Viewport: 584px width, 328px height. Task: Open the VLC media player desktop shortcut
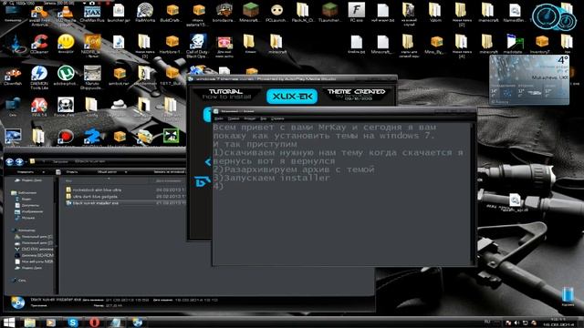(66, 15)
